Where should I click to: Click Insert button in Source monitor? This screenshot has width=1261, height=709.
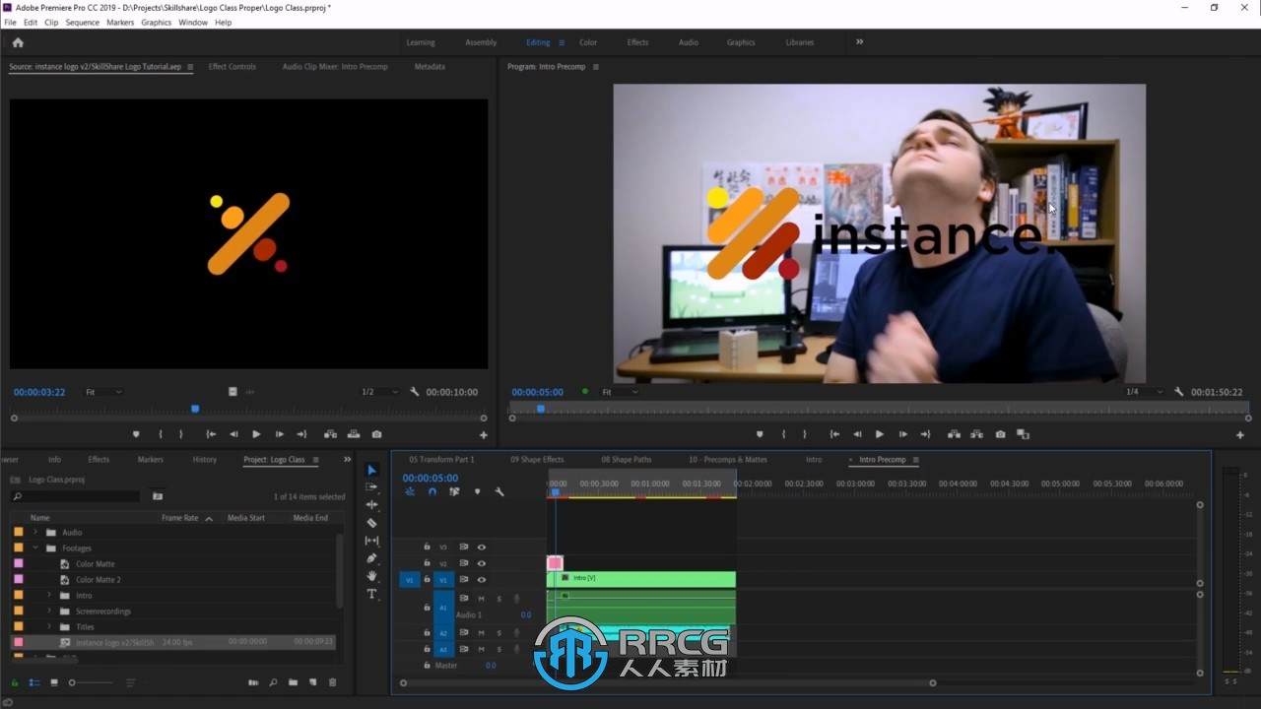[x=330, y=434]
